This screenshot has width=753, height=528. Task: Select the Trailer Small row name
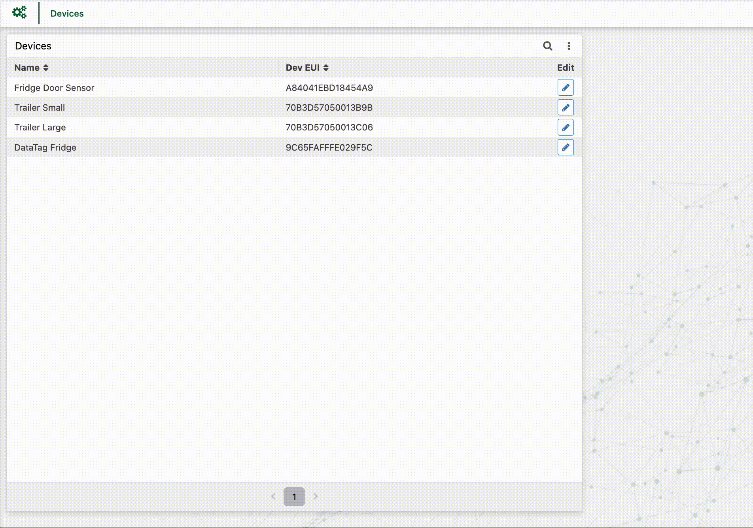pyautogui.click(x=40, y=107)
